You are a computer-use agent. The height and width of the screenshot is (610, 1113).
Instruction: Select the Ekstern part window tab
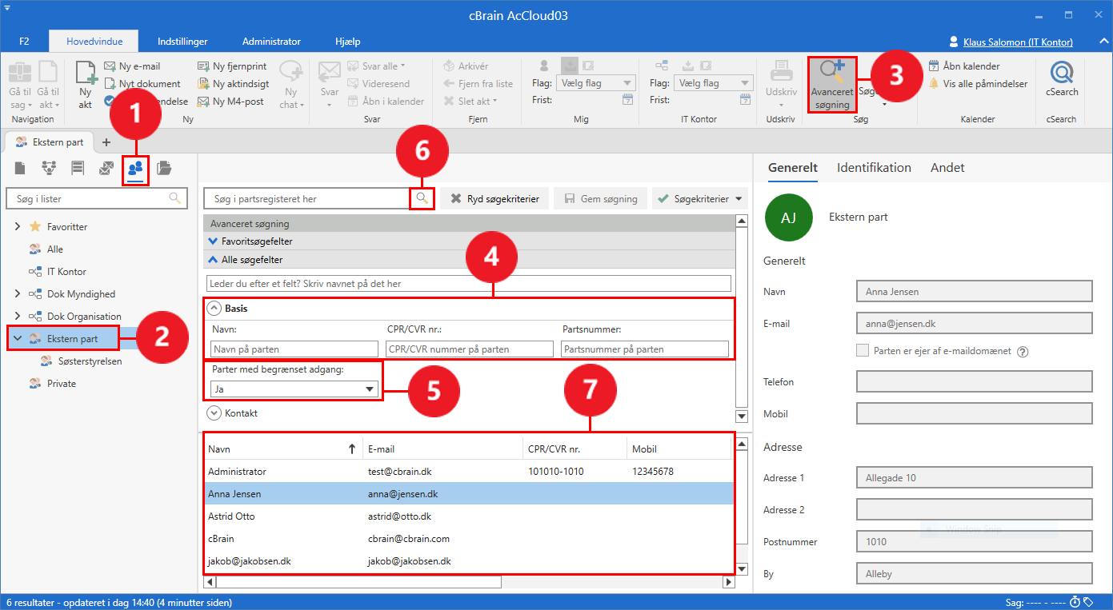(x=50, y=142)
